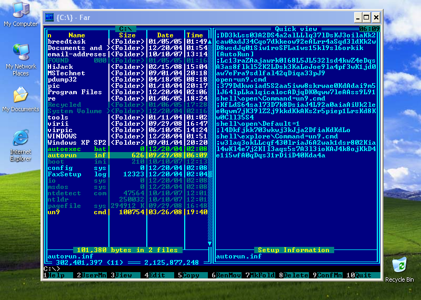Click the Far window title bar icon
The image size is (421, 300).
coord(49,17)
